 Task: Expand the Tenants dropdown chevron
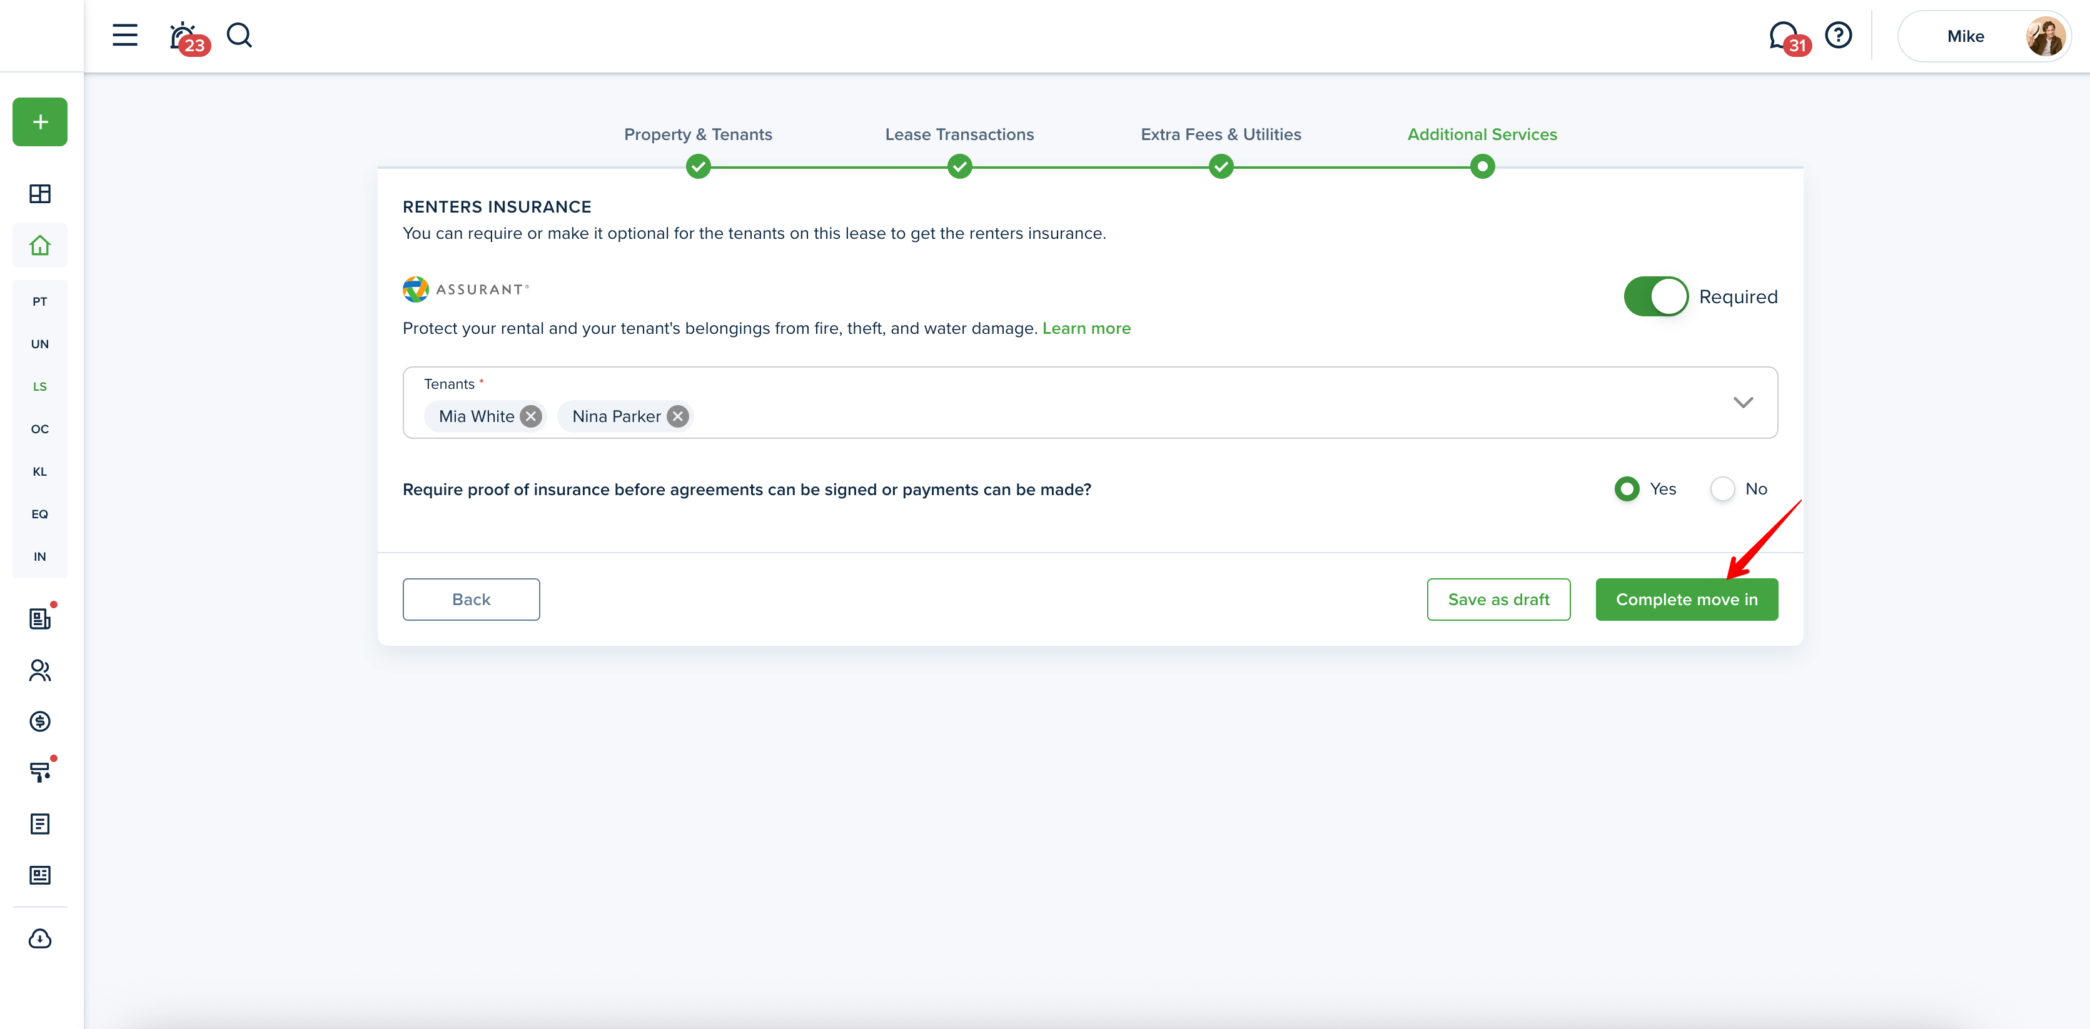[1743, 403]
